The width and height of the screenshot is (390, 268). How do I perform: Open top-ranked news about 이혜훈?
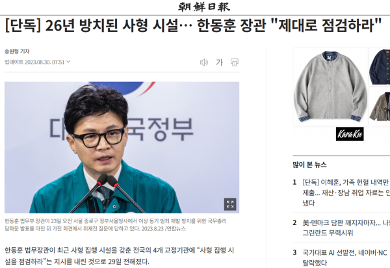pyautogui.click(x=346, y=193)
